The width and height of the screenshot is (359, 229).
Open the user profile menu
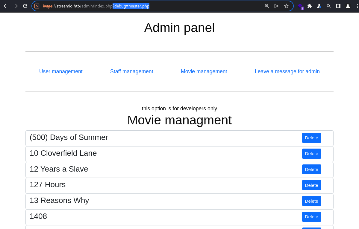click(348, 6)
